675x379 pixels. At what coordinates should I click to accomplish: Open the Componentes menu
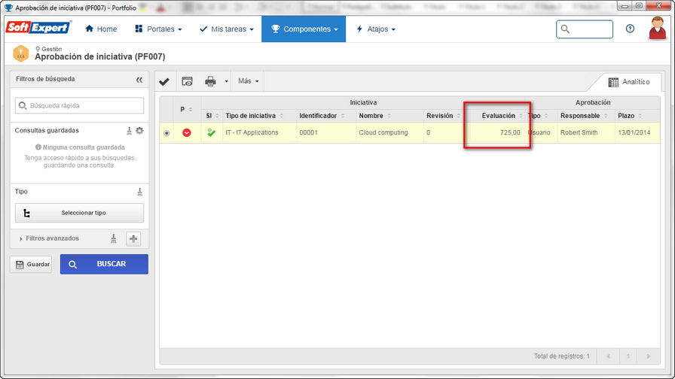304,29
